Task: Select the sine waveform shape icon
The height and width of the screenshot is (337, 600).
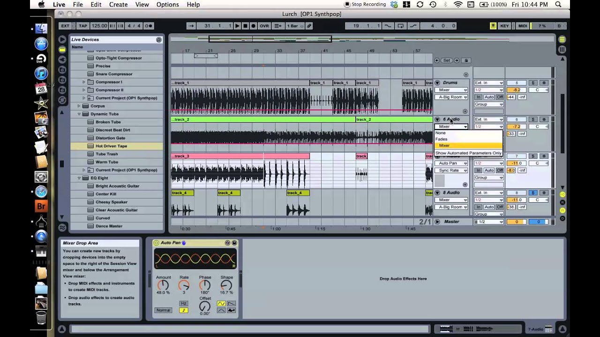Action: click(x=221, y=304)
